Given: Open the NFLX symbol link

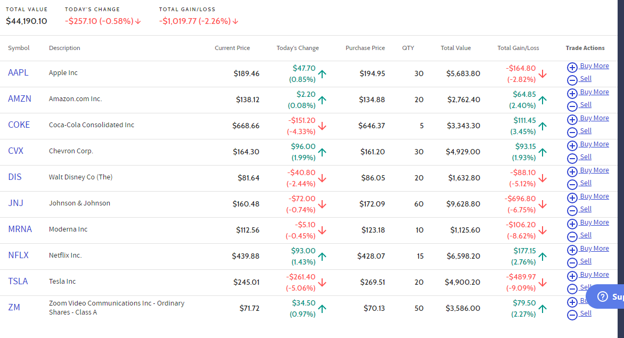Looking at the screenshot, I should [x=18, y=255].
